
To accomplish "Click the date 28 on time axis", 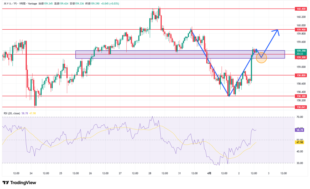I will pos(150,173).
